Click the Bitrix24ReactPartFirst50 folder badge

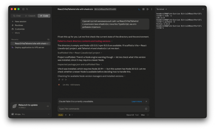pos(105,9)
